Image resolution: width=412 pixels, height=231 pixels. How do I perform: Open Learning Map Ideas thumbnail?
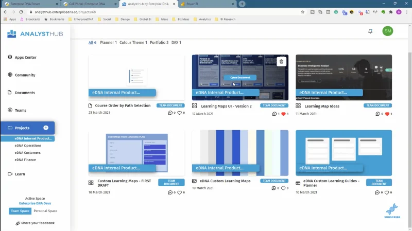344,78
